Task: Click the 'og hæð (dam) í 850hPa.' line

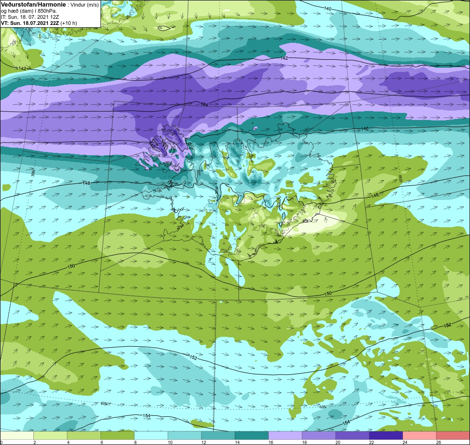Action: pyautogui.click(x=29, y=11)
